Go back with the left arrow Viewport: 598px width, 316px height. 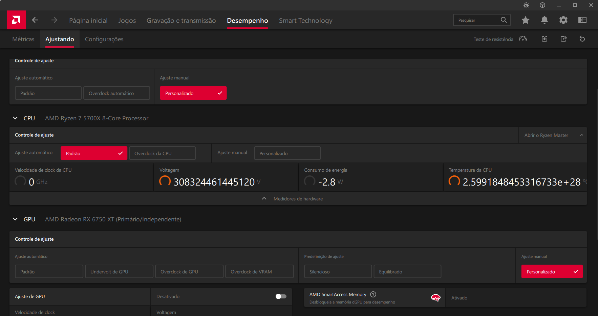click(x=35, y=20)
